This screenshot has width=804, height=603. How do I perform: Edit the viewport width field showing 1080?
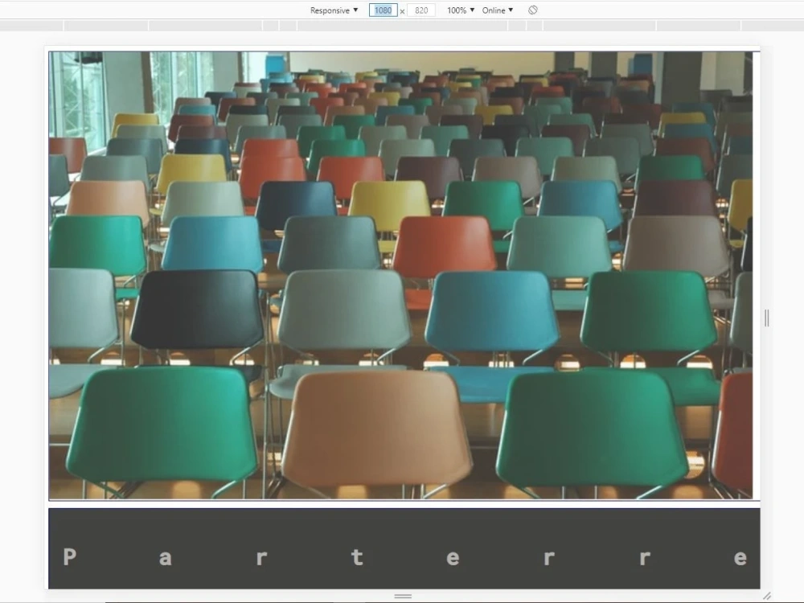(383, 10)
